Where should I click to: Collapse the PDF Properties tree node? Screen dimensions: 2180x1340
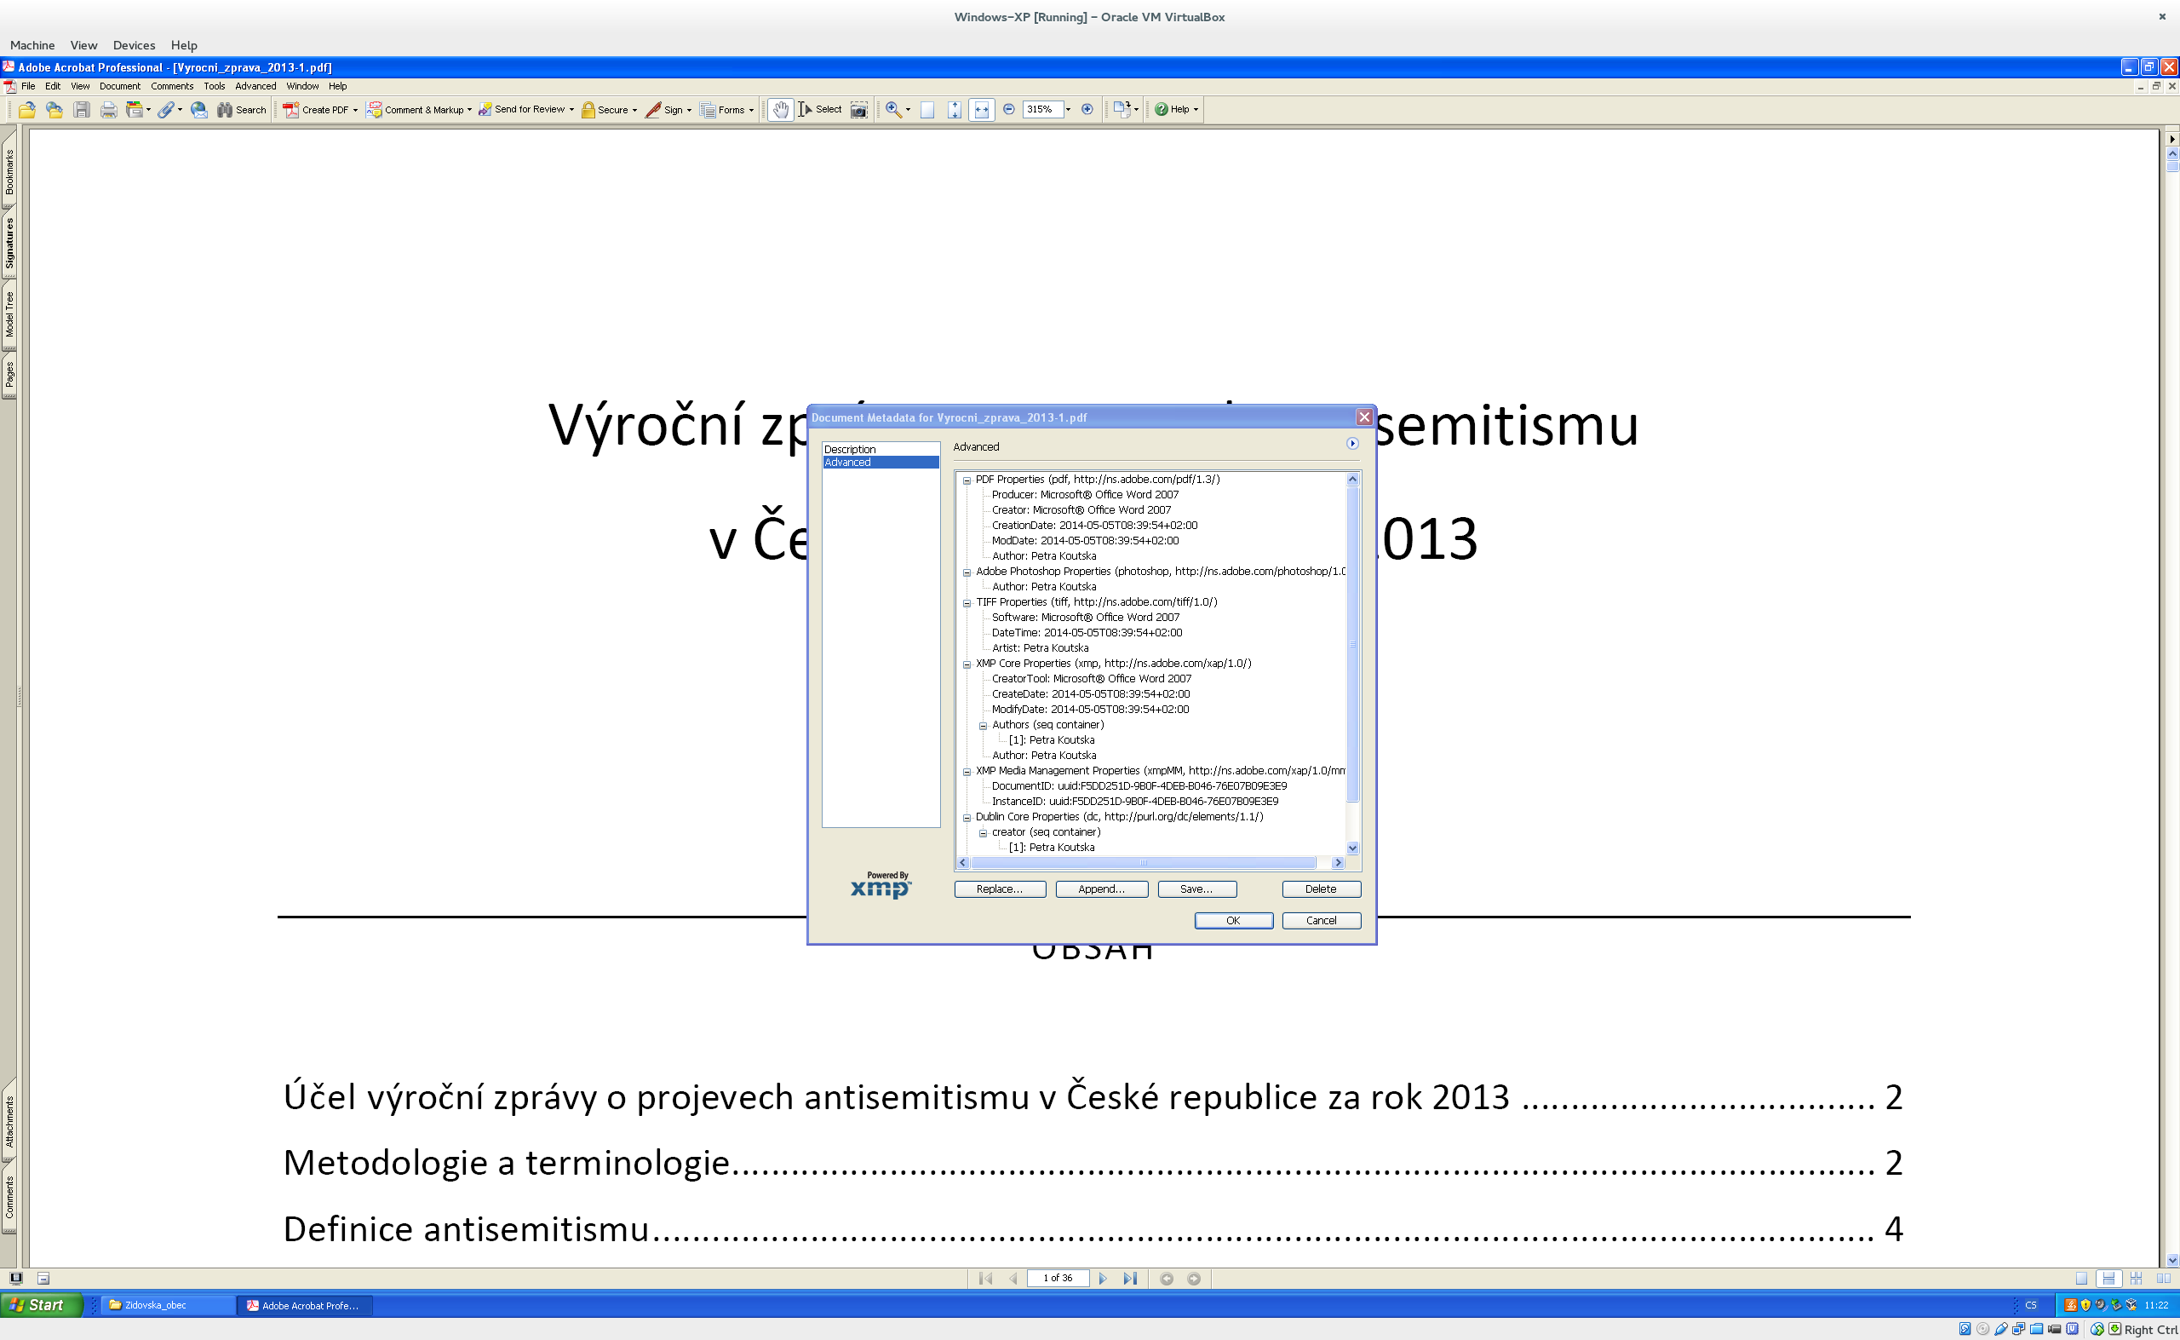click(967, 480)
